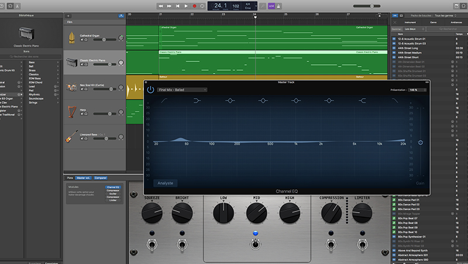Enable the Analyste button in Channel EQ
The width and height of the screenshot is (468, 264).
pyautogui.click(x=166, y=183)
